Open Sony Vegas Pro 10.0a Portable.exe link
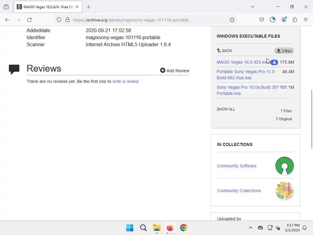 click(x=248, y=90)
